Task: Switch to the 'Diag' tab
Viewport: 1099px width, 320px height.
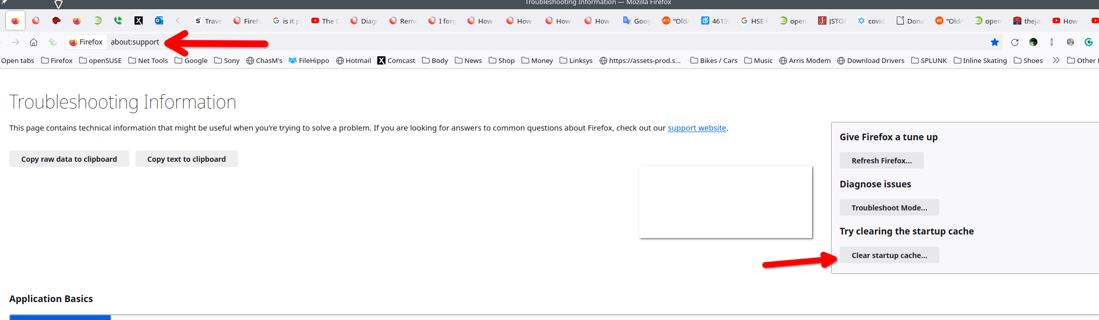Action: pos(364,21)
